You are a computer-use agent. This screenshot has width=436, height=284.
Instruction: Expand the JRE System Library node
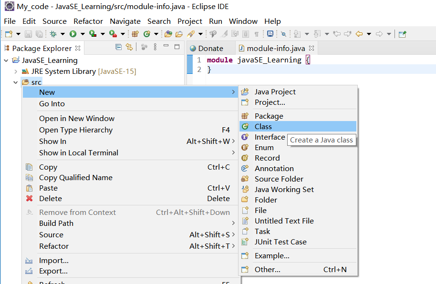16,71
